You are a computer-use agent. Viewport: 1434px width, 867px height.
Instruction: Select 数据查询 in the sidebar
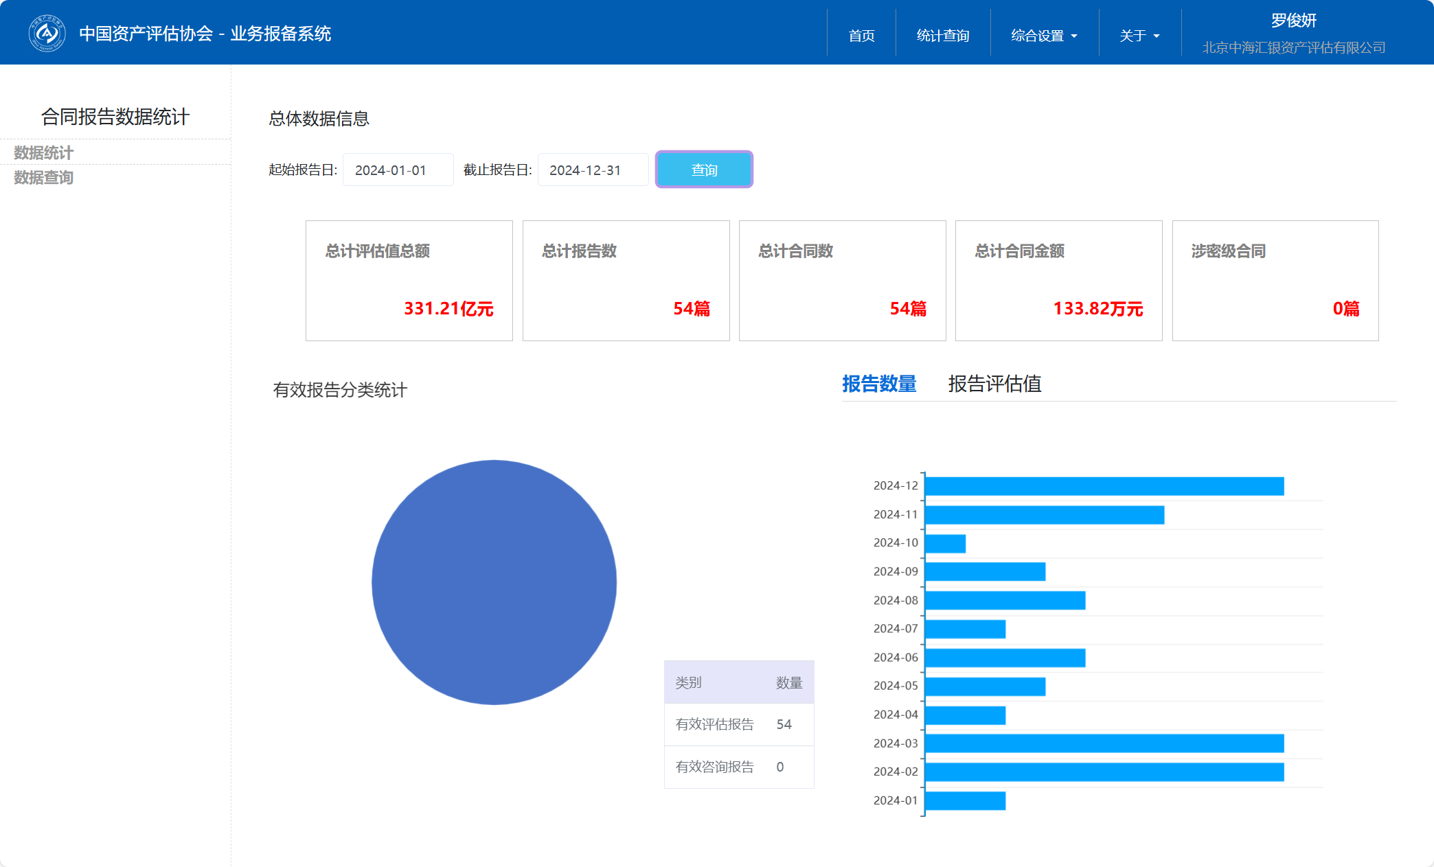(43, 178)
